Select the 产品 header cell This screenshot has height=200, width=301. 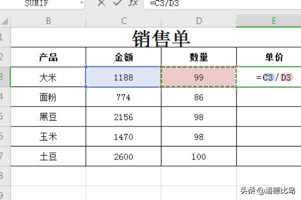pyautogui.click(x=48, y=57)
